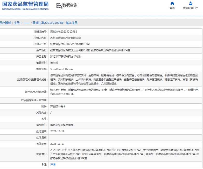Click the 结构及组成 description text
203x169 pixels.
124,80
